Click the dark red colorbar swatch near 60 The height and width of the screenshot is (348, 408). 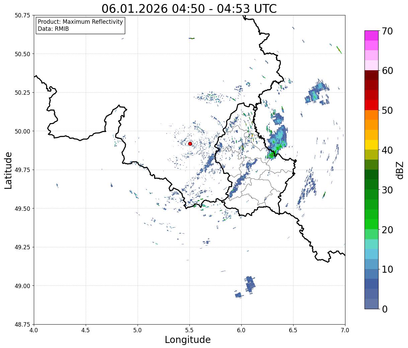pyautogui.click(x=372, y=75)
